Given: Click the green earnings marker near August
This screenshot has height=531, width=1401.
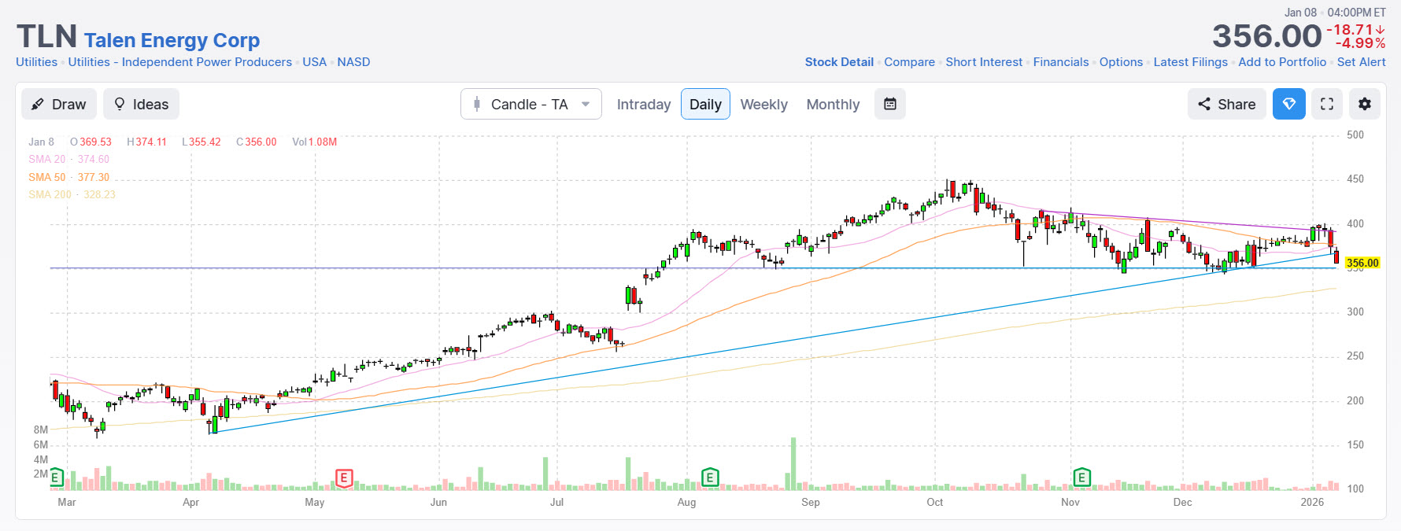Looking at the screenshot, I should (x=710, y=478).
